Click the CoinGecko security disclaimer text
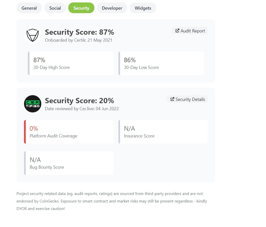 click(112, 201)
